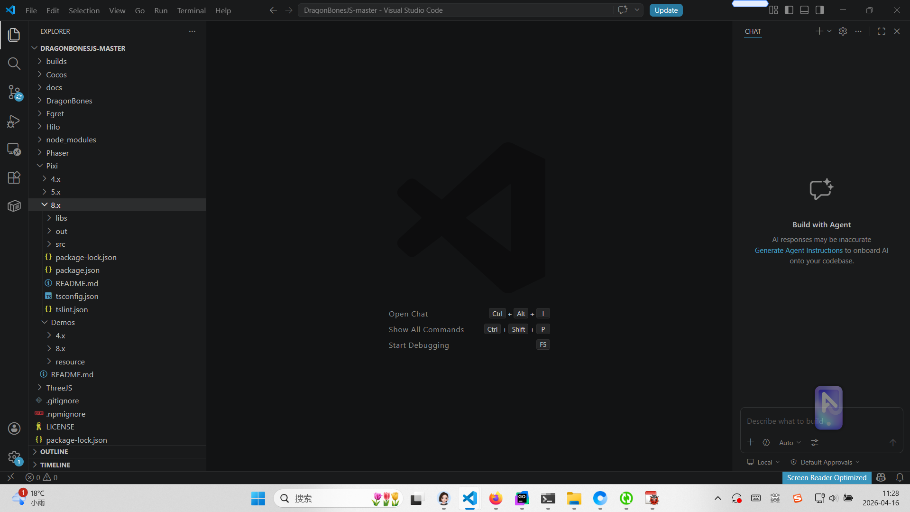Open dropdown arrow beside title bar chat icon
910x512 pixels.
[637, 10]
